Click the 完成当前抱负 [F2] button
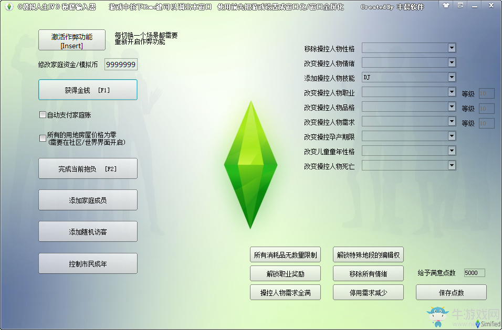 [88, 168]
